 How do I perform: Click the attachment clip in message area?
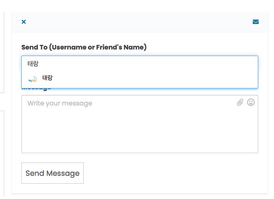coord(240,102)
